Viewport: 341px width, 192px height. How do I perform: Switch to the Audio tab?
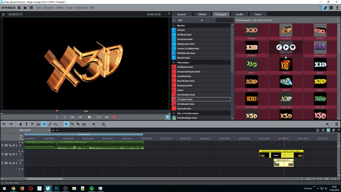point(239,14)
